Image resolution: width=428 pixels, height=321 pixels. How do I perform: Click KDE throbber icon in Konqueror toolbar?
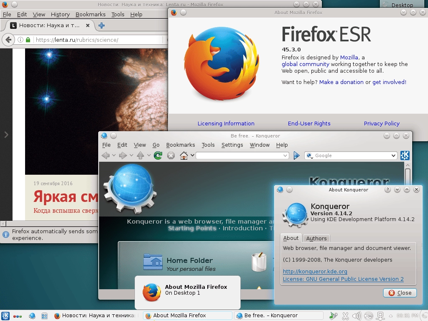point(405,155)
